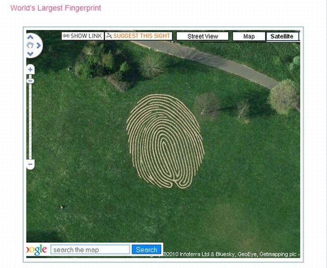Pan the map up with the arrow
The width and height of the screenshot is (327, 268).
30,37
